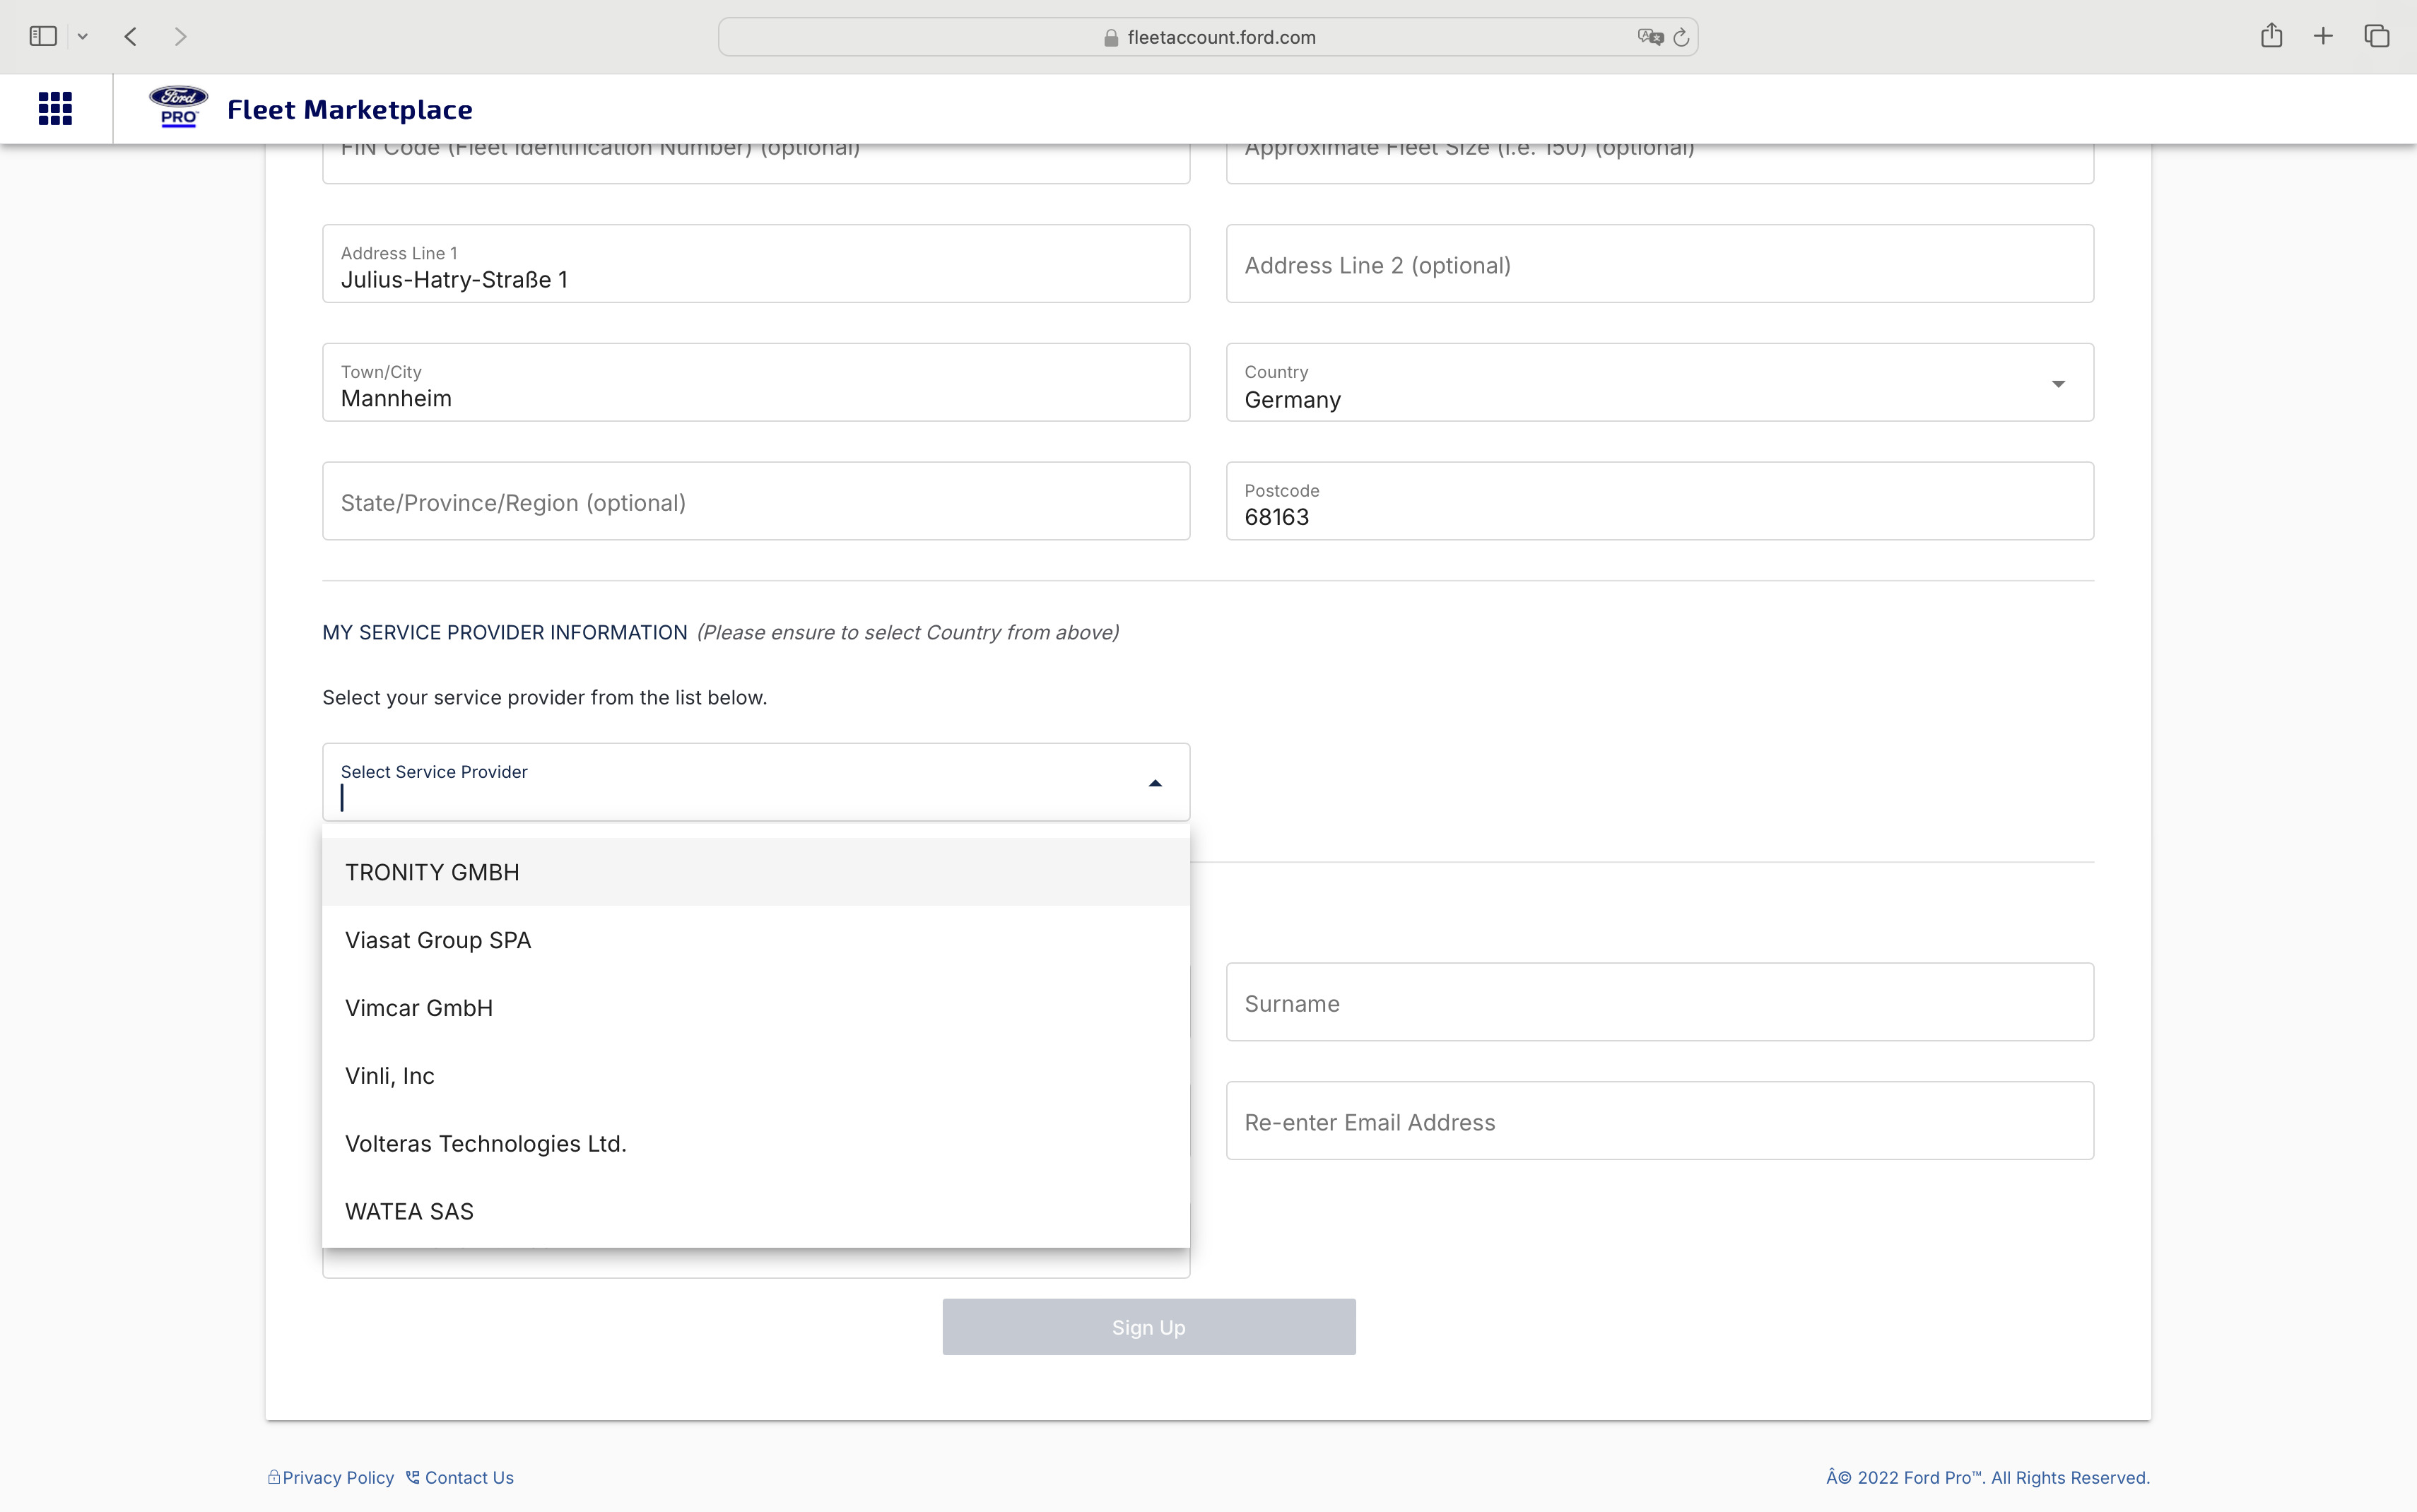Select TRONITY GMBH from the list

tap(756, 872)
